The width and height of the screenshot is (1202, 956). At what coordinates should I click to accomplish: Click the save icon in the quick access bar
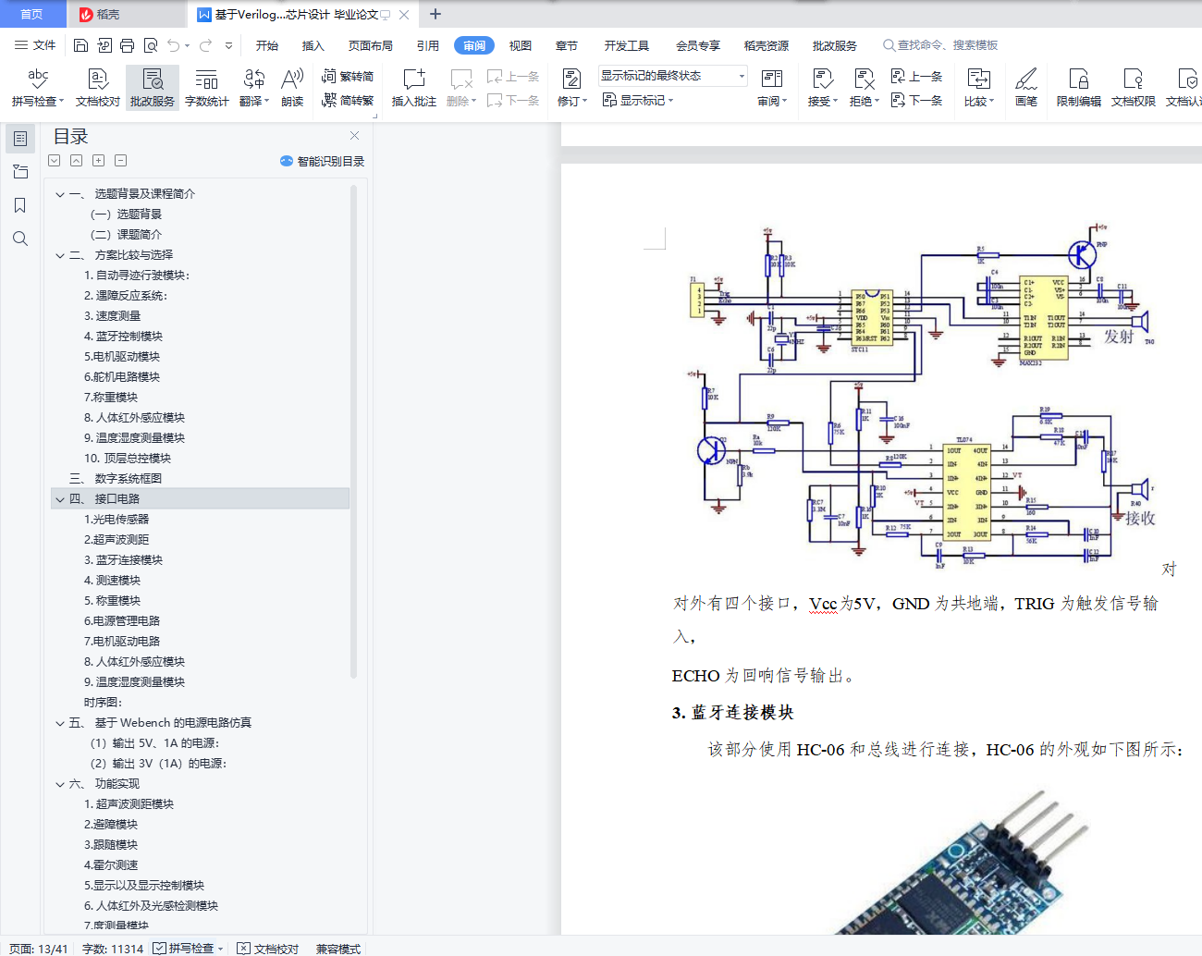(80, 45)
